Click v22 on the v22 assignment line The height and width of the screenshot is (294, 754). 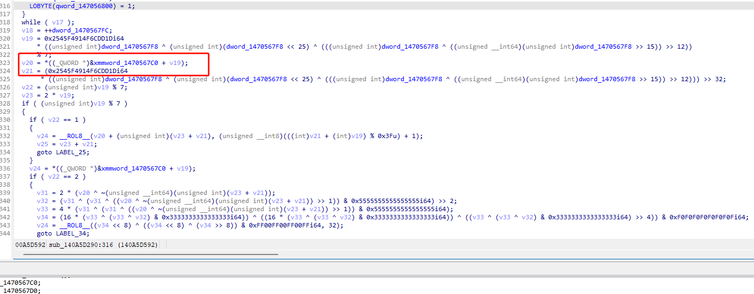27,87
